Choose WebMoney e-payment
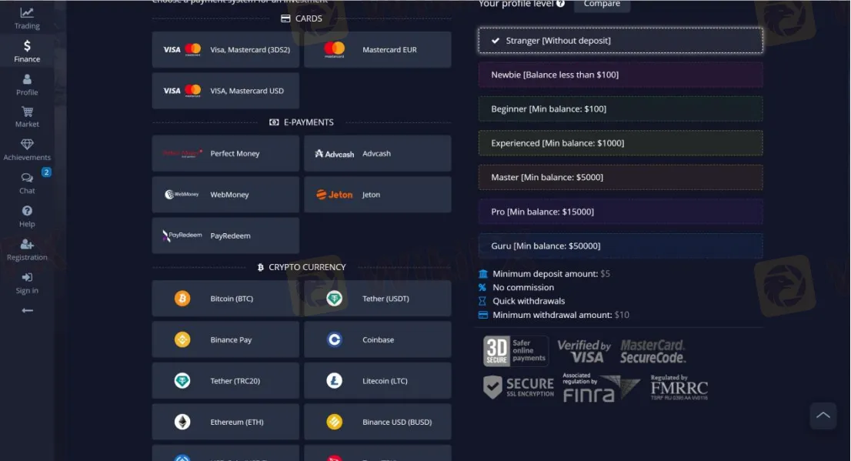Image resolution: width=851 pixels, height=461 pixels. click(x=225, y=195)
